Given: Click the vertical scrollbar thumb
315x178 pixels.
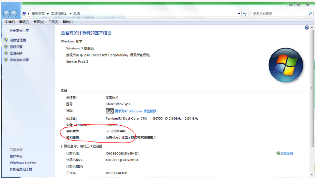Looking at the screenshot, I should [311, 88].
